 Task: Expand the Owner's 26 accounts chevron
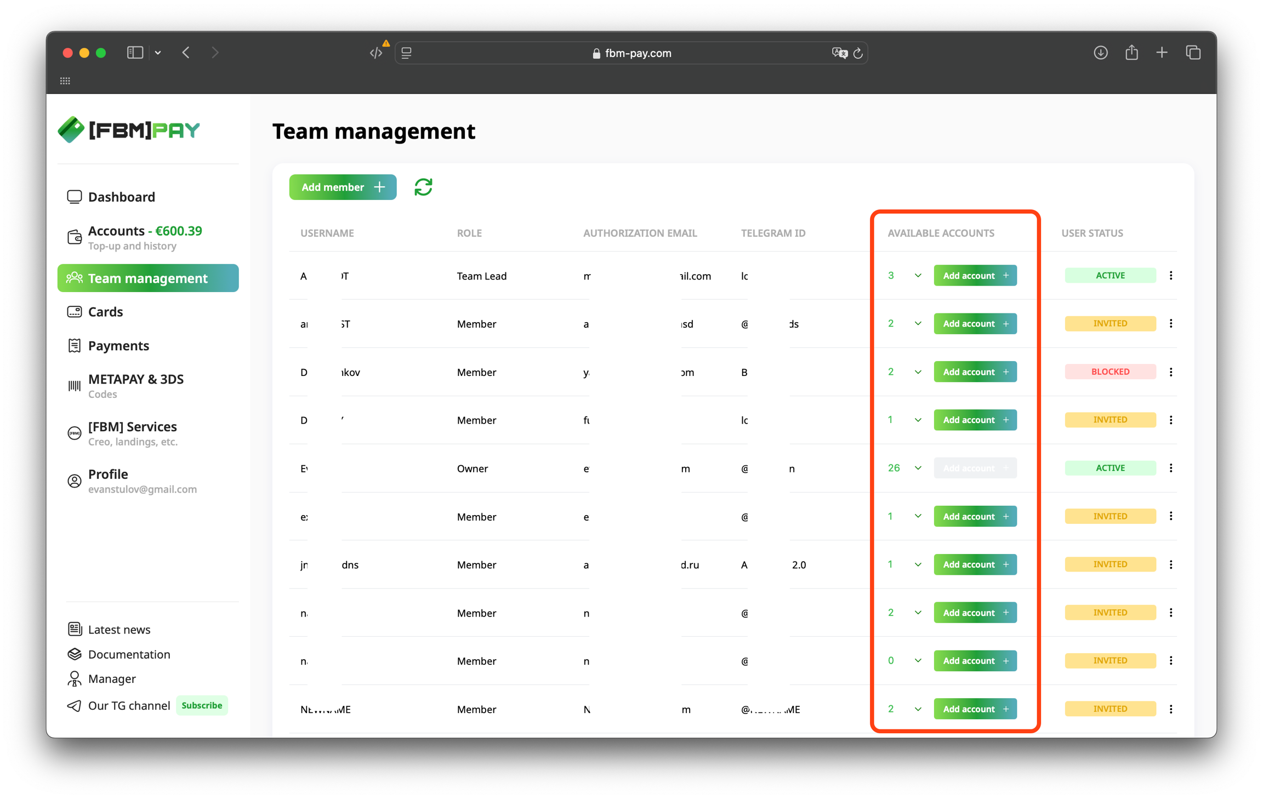[918, 468]
